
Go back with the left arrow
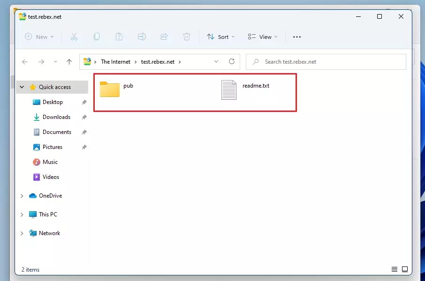coord(25,62)
